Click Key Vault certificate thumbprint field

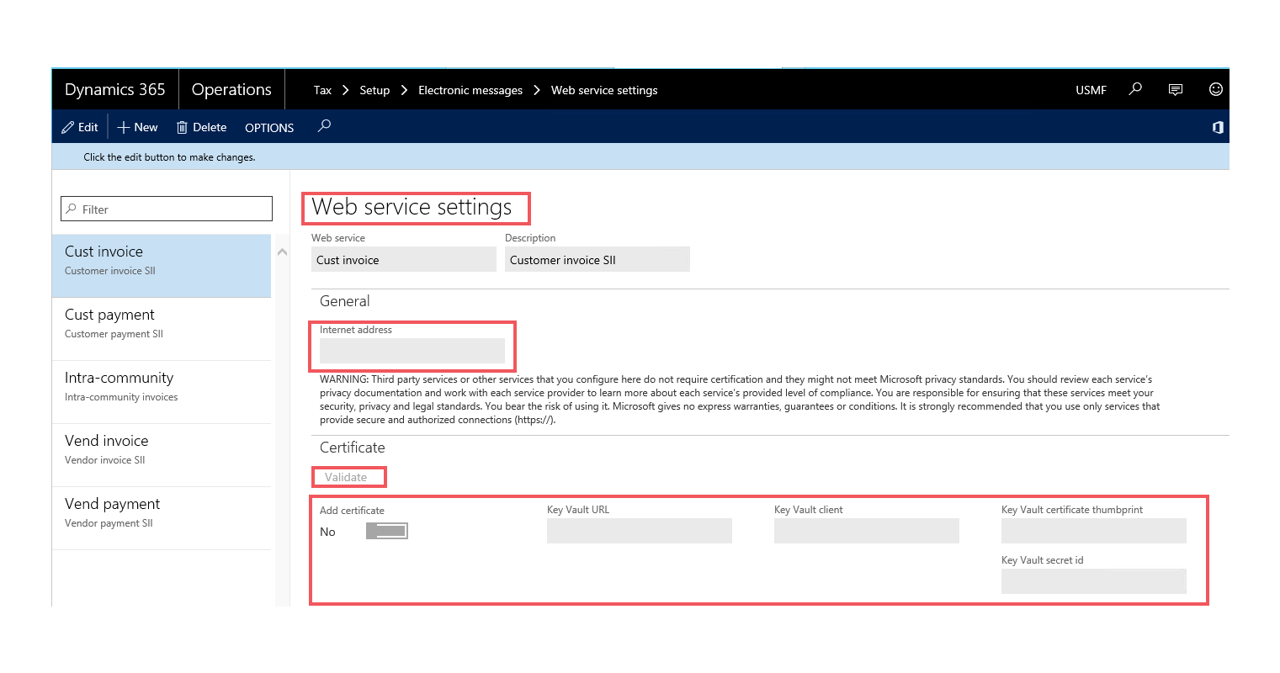1094,531
